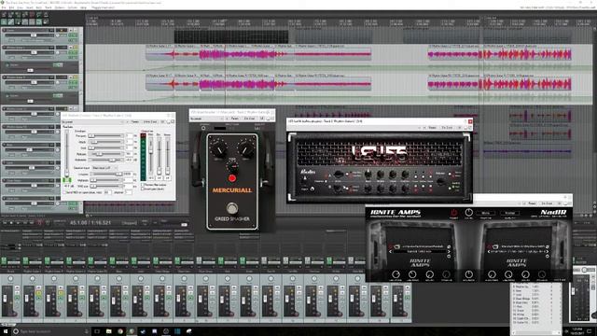The height and width of the screenshot is (336, 597).
Task: Open the Edit menu
Action: (x=11, y=7)
